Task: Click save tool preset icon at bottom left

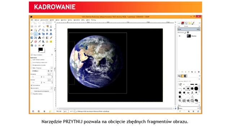Action: 33,111
